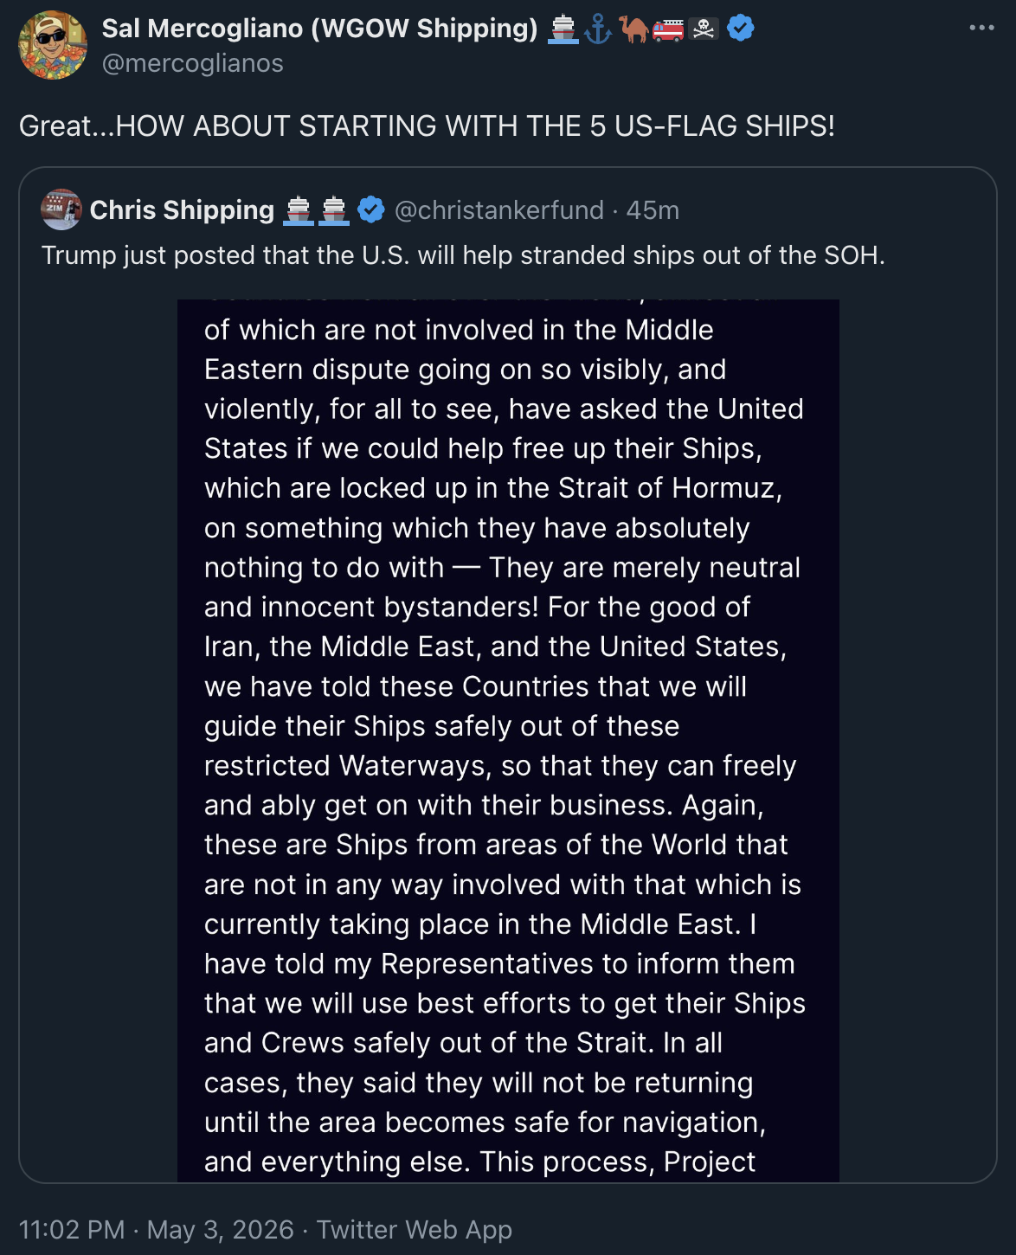Open the Chris Shipping display name
The width and height of the screenshot is (1016, 1255).
pos(182,209)
